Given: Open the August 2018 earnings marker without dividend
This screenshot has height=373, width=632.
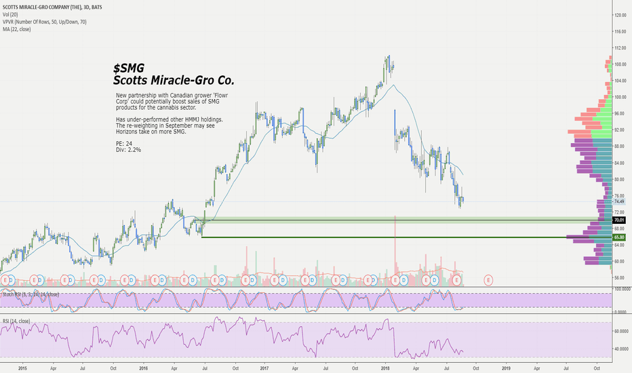Looking at the screenshot, I should tap(456, 279).
